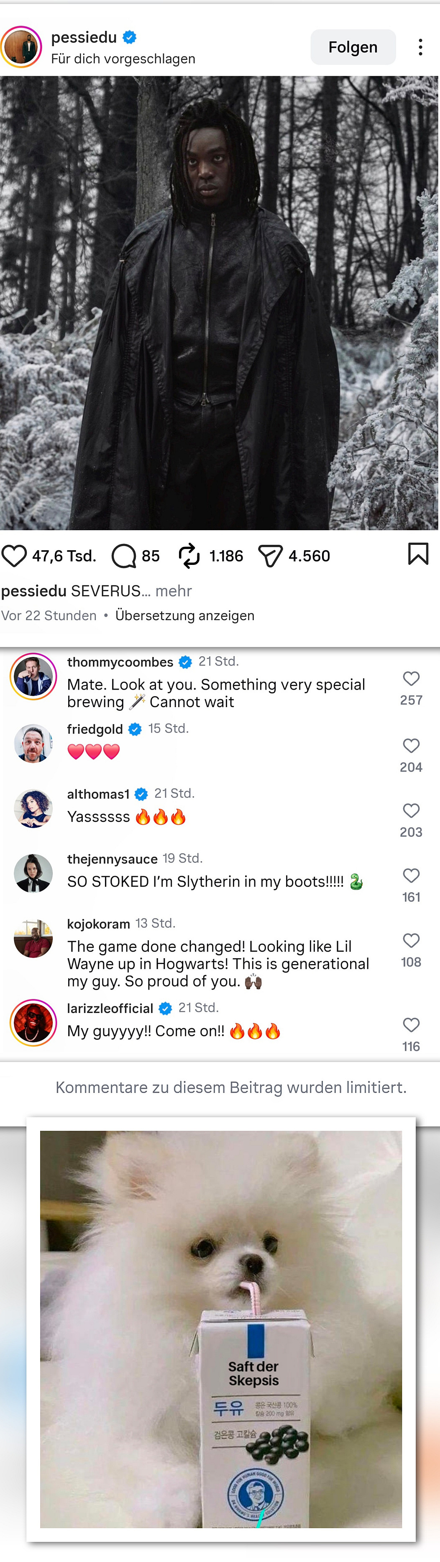This screenshot has width=440, height=1562.
Task: Show translation via Übersetzung anzeigen
Action: point(185,616)
